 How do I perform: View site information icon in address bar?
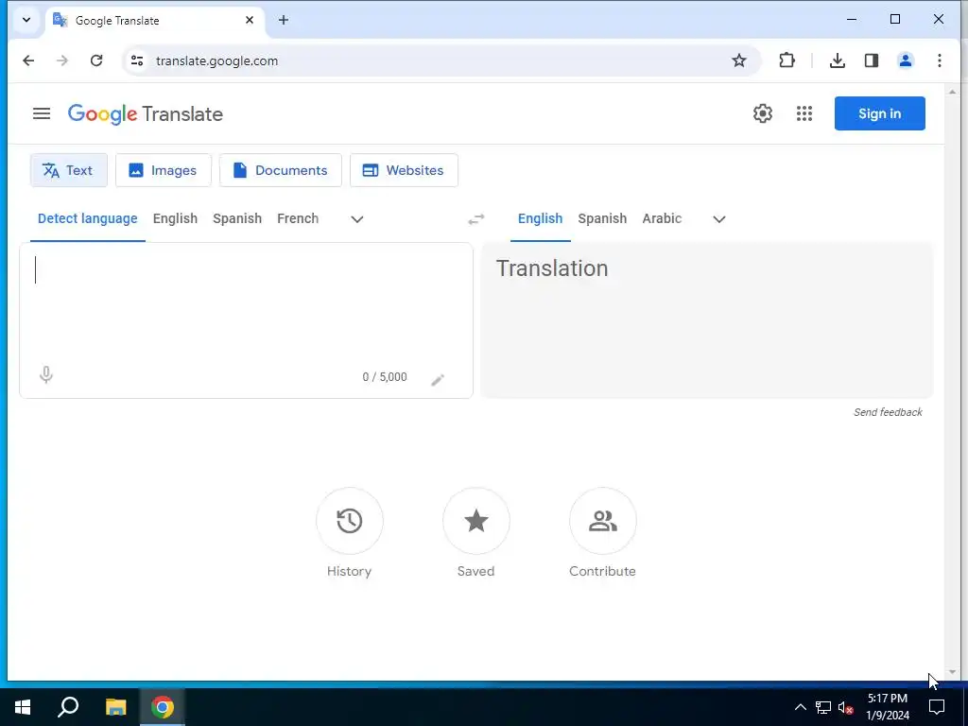(x=137, y=60)
